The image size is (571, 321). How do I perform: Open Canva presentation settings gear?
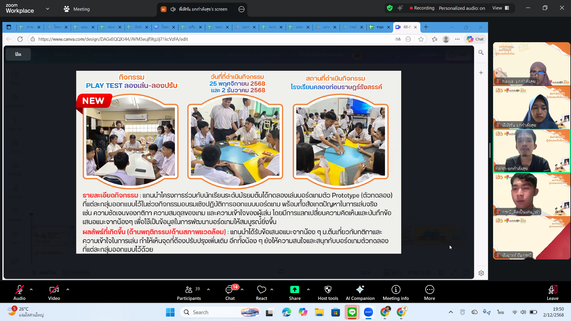[481, 273]
